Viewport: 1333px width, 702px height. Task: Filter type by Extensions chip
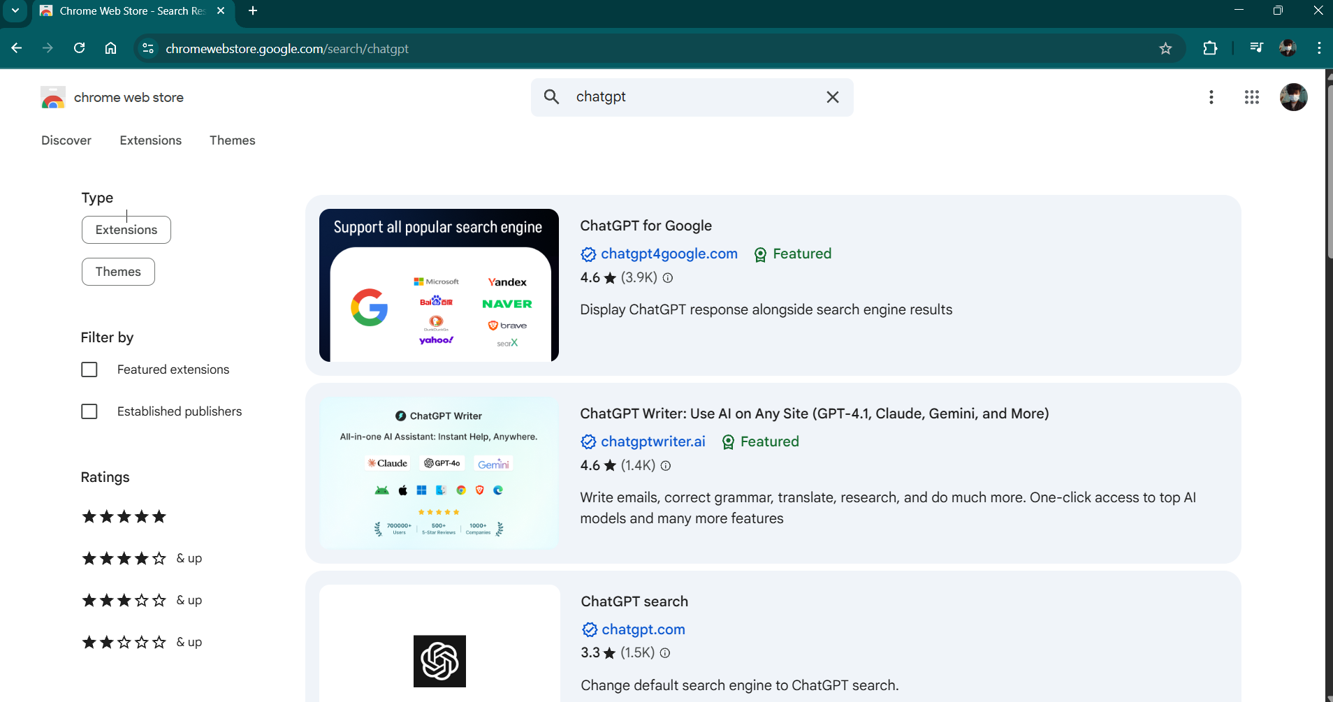click(x=126, y=230)
